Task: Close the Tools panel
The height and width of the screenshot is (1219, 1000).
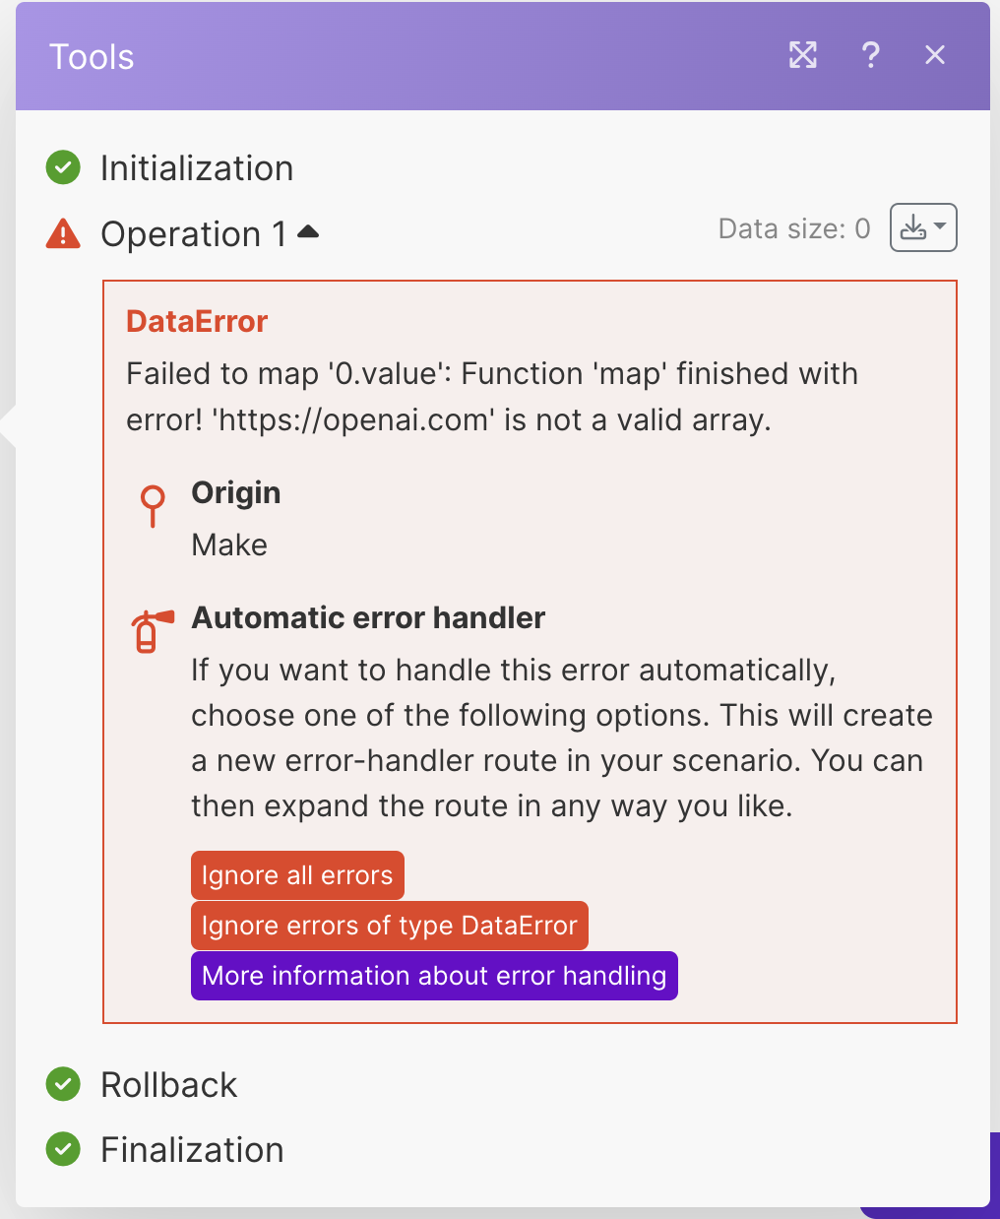Action: (x=935, y=55)
